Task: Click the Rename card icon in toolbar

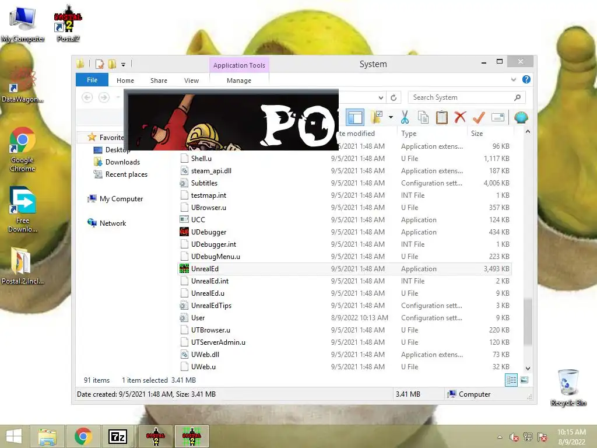Action: [x=498, y=117]
